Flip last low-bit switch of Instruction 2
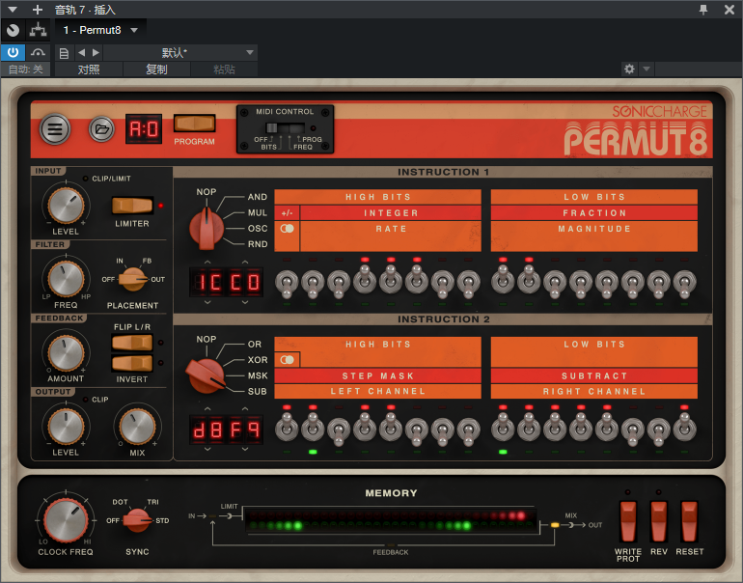This screenshot has width=743, height=583. tap(684, 427)
